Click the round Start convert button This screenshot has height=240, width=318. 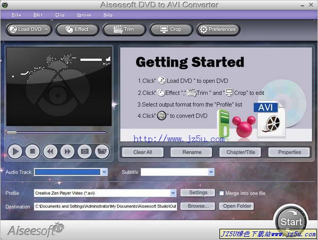[291, 221]
